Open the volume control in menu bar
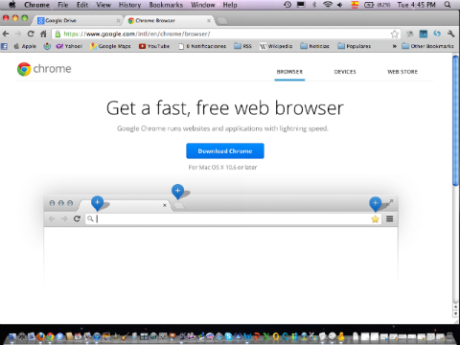The image size is (460, 345). pos(340,5)
